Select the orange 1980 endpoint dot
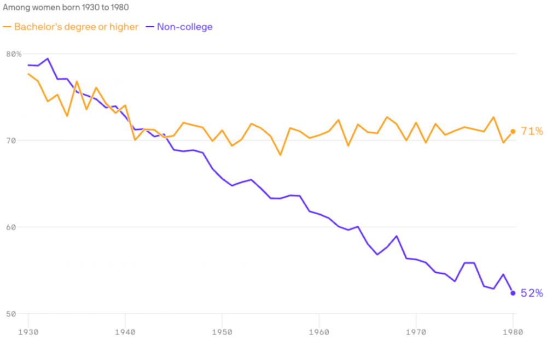Viewport: 547px width, 341px height. point(513,131)
